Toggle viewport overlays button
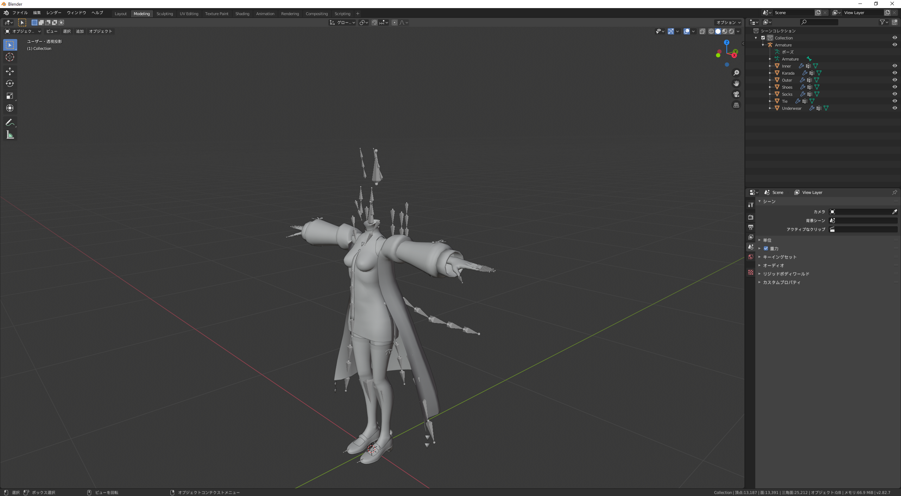901x496 pixels. tap(686, 32)
